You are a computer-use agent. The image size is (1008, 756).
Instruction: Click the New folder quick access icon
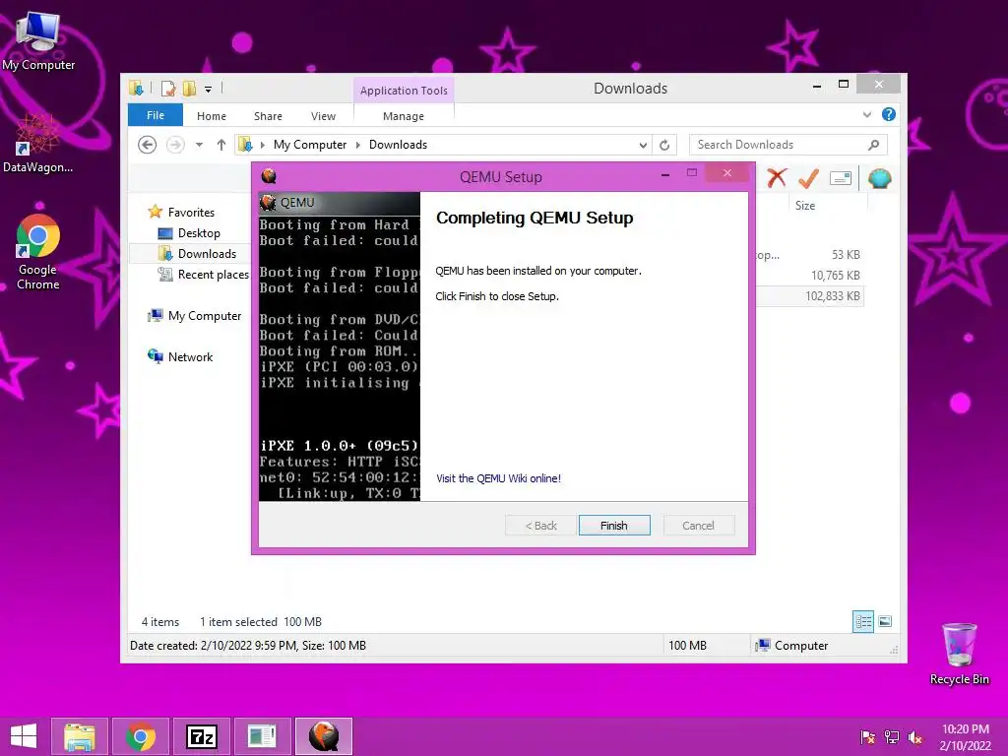pos(189,88)
